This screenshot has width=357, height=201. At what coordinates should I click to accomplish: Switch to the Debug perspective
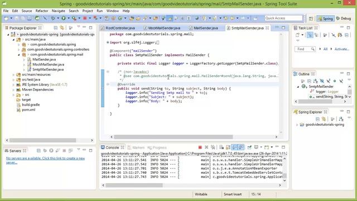[x=344, y=18]
